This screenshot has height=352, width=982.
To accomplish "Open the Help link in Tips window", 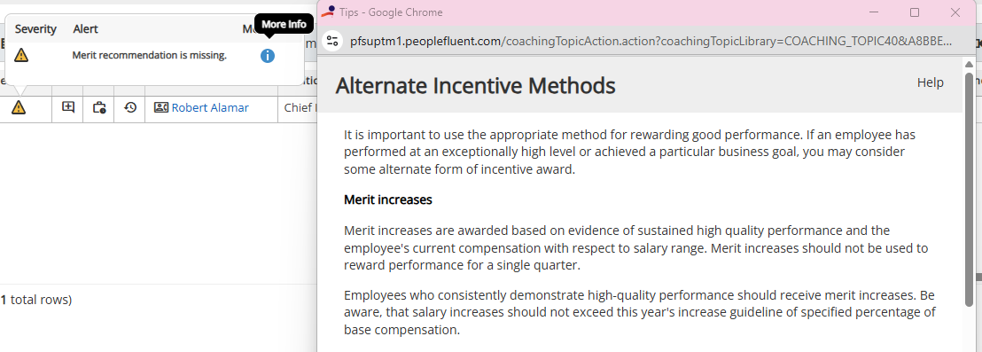I will pyautogui.click(x=930, y=82).
